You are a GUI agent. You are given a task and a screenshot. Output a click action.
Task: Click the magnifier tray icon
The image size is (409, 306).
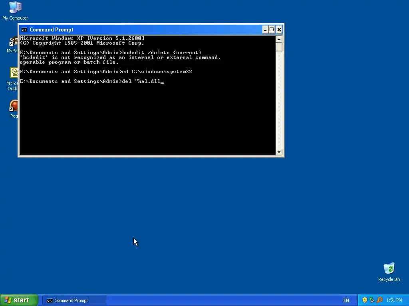[379, 300]
